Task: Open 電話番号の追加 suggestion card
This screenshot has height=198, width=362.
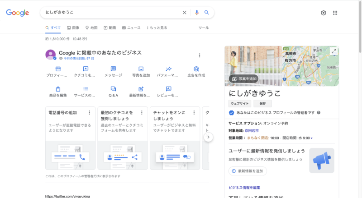Action: point(71,138)
